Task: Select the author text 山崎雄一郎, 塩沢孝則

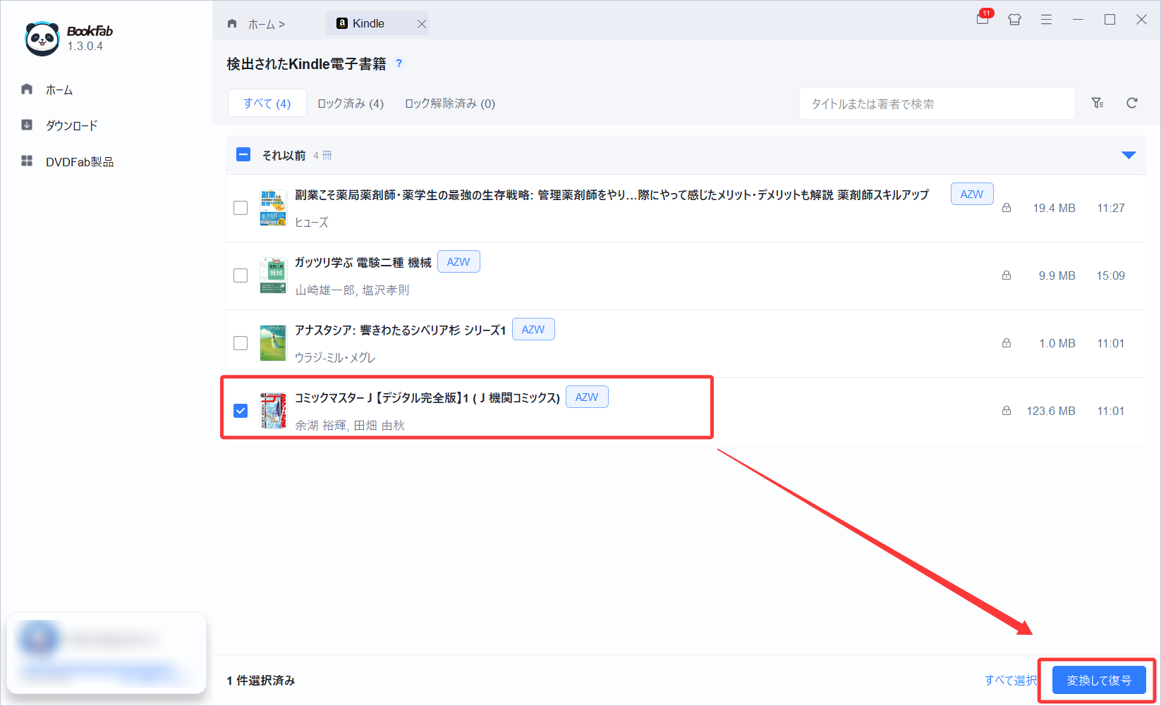Action: point(352,290)
